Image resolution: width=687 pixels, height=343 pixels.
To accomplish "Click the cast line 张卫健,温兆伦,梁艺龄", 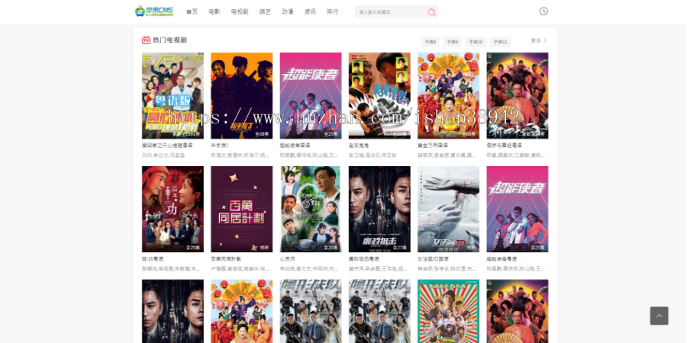I will pyautogui.click(x=373, y=155).
